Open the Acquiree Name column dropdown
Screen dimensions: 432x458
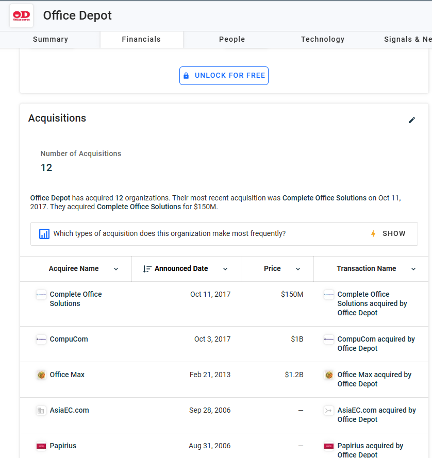[116, 269]
